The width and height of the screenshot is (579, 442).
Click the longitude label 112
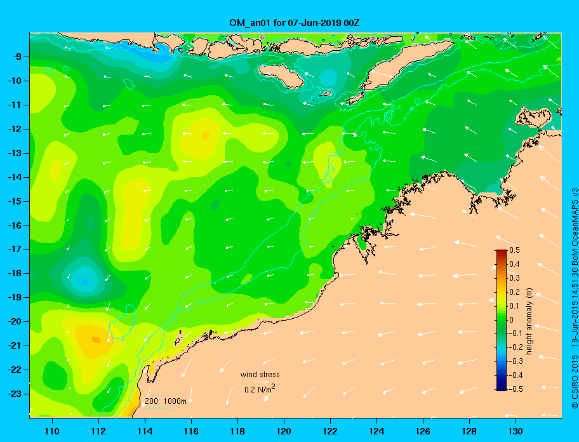pyautogui.click(x=98, y=431)
